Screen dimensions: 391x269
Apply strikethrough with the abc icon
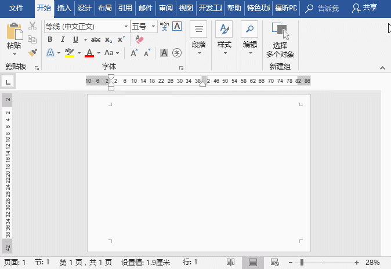96,39
